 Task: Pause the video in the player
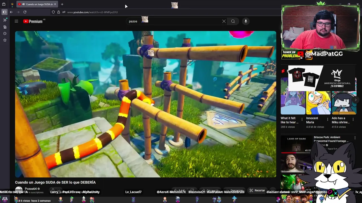click(x=146, y=104)
